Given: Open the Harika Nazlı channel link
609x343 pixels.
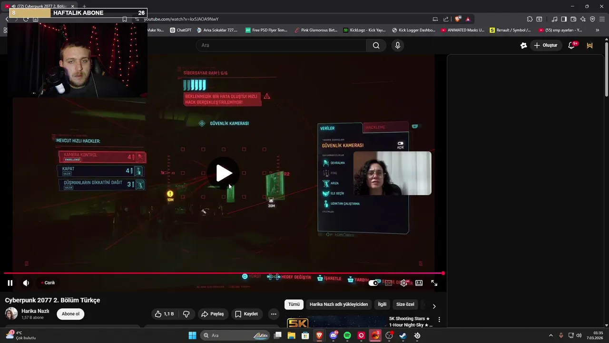Looking at the screenshot, I should click(x=35, y=311).
